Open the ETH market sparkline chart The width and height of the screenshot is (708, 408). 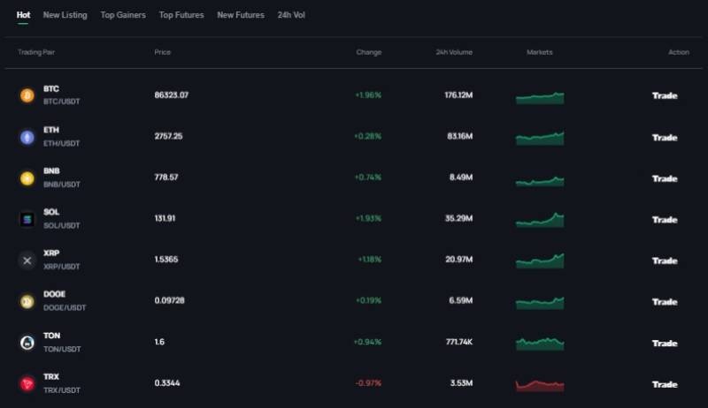pyautogui.click(x=540, y=139)
